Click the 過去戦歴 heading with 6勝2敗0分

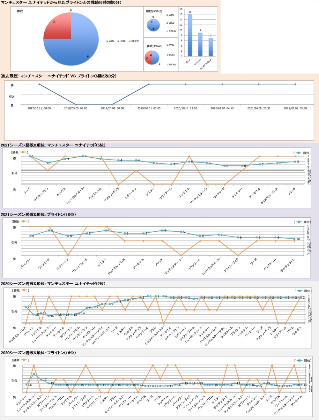(59, 76)
